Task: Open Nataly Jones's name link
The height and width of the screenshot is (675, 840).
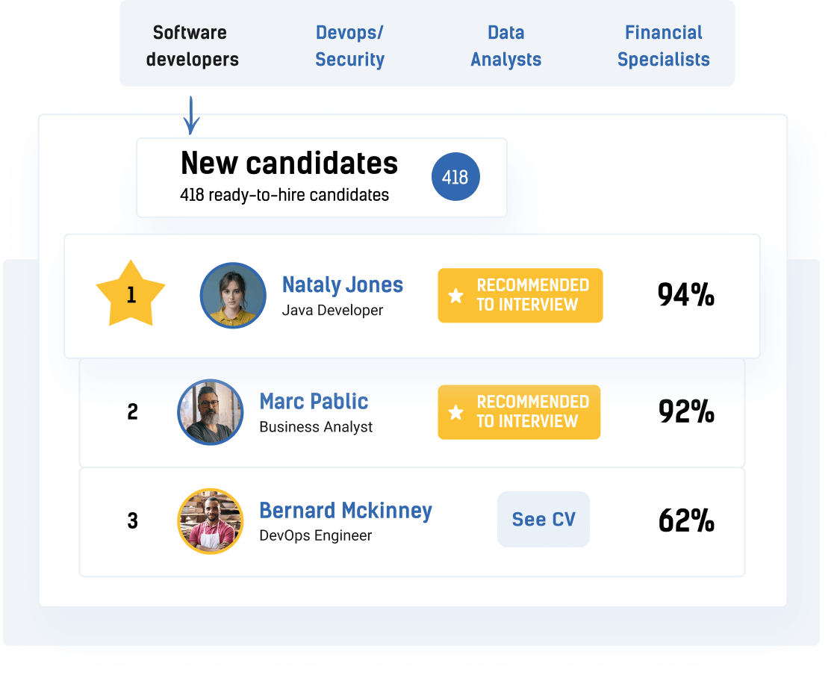Action: pyautogui.click(x=342, y=285)
